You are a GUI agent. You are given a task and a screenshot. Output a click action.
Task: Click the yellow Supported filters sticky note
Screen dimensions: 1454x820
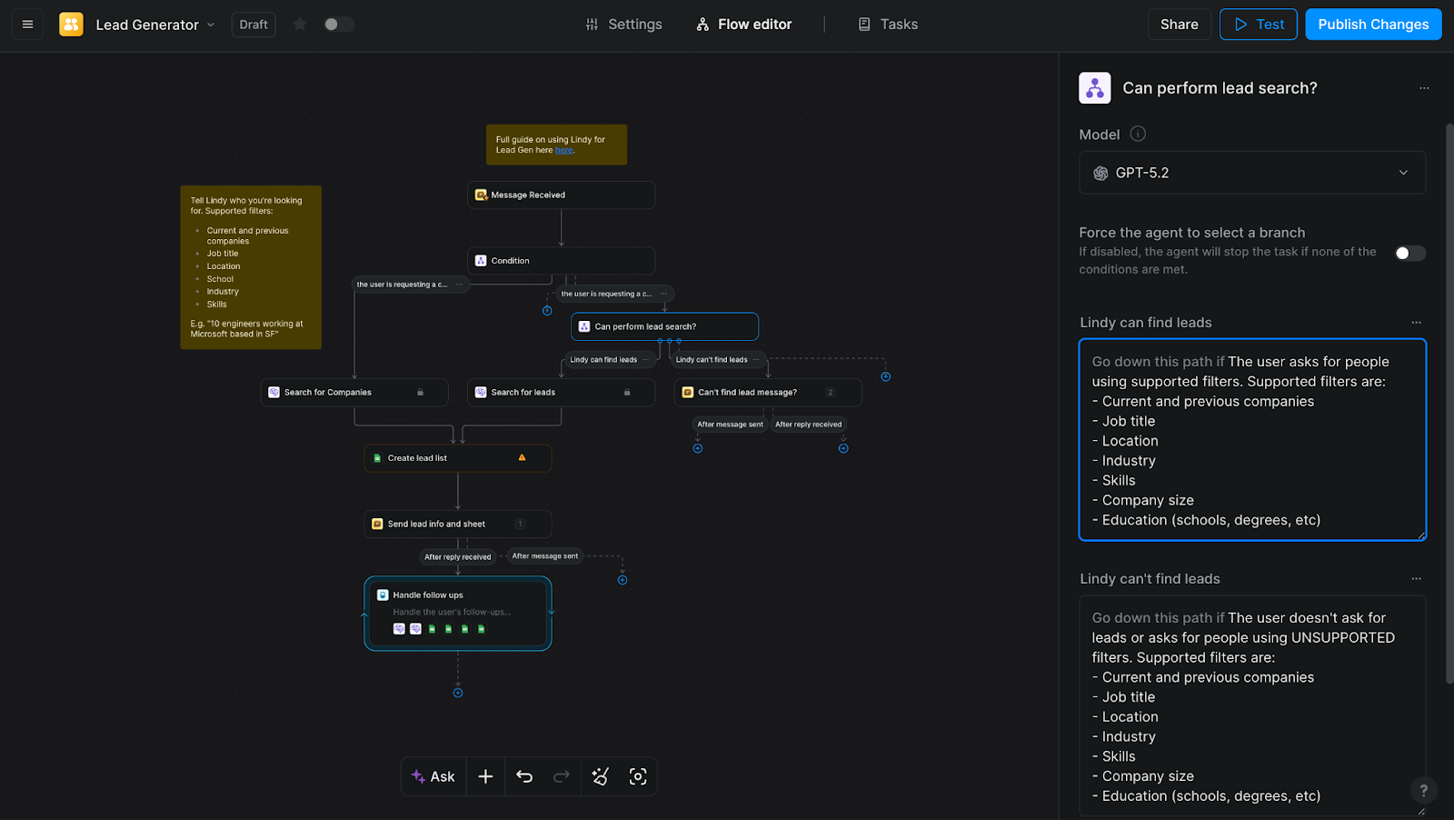[x=251, y=267]
